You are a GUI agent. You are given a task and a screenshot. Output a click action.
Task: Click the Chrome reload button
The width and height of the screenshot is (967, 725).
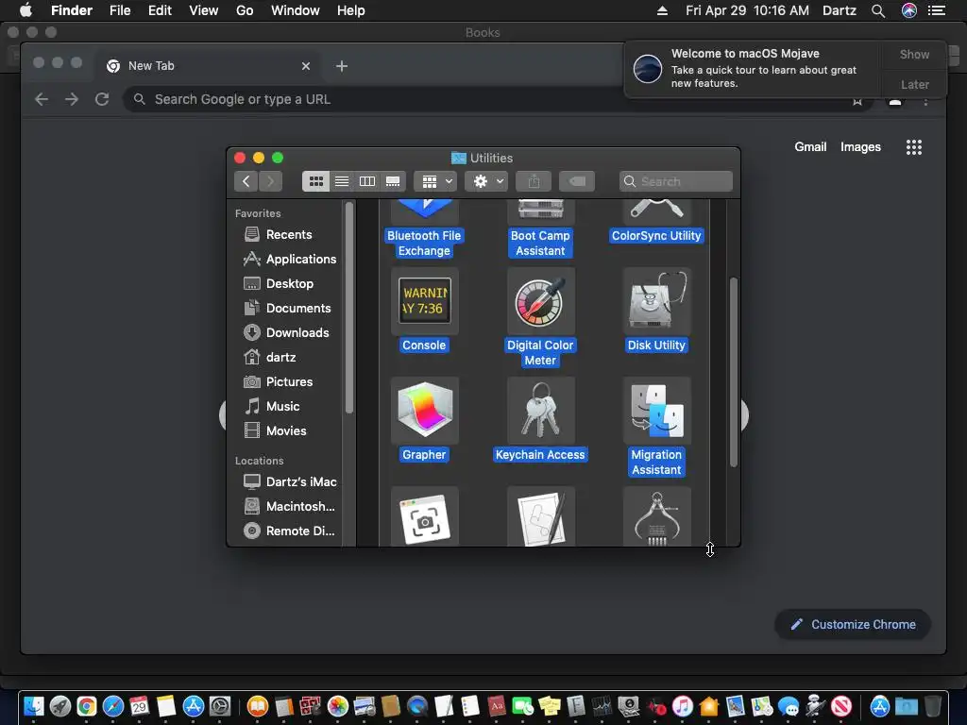tap(102, 99)
